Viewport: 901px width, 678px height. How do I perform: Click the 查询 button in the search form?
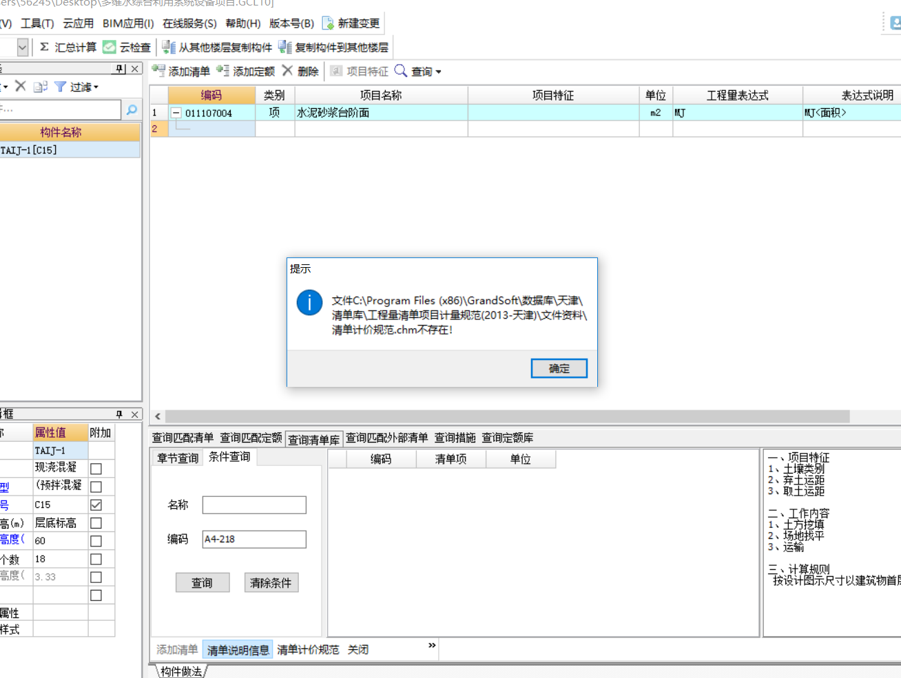pyautogui.click(x=202, y=583)
